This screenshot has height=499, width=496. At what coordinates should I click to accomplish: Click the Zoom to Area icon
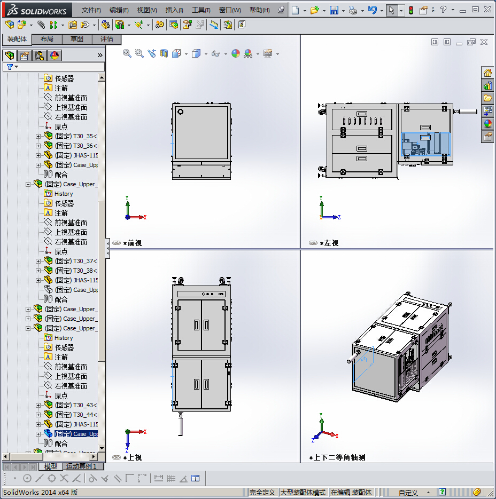139,53
